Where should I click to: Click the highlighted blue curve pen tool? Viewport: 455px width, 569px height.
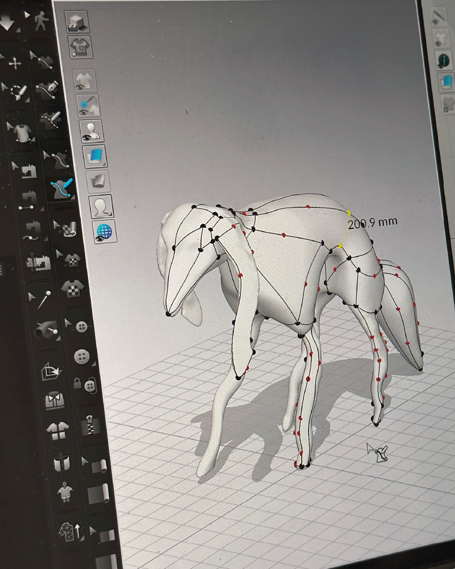[62, 189]
